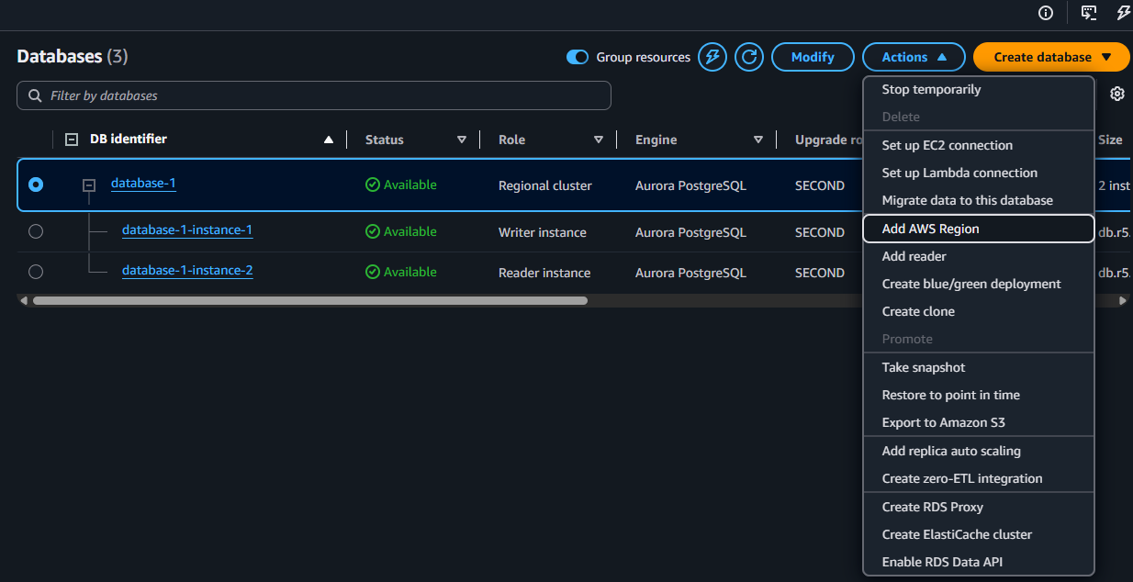Screen dimensions: 1133x582
Task: Choose Create zero-ETL integration
Action: click(x=979, y=478)
